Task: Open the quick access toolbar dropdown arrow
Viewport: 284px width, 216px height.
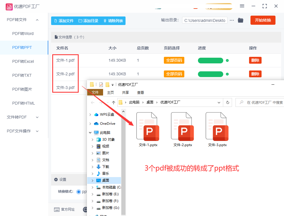Action: [112, 85]
